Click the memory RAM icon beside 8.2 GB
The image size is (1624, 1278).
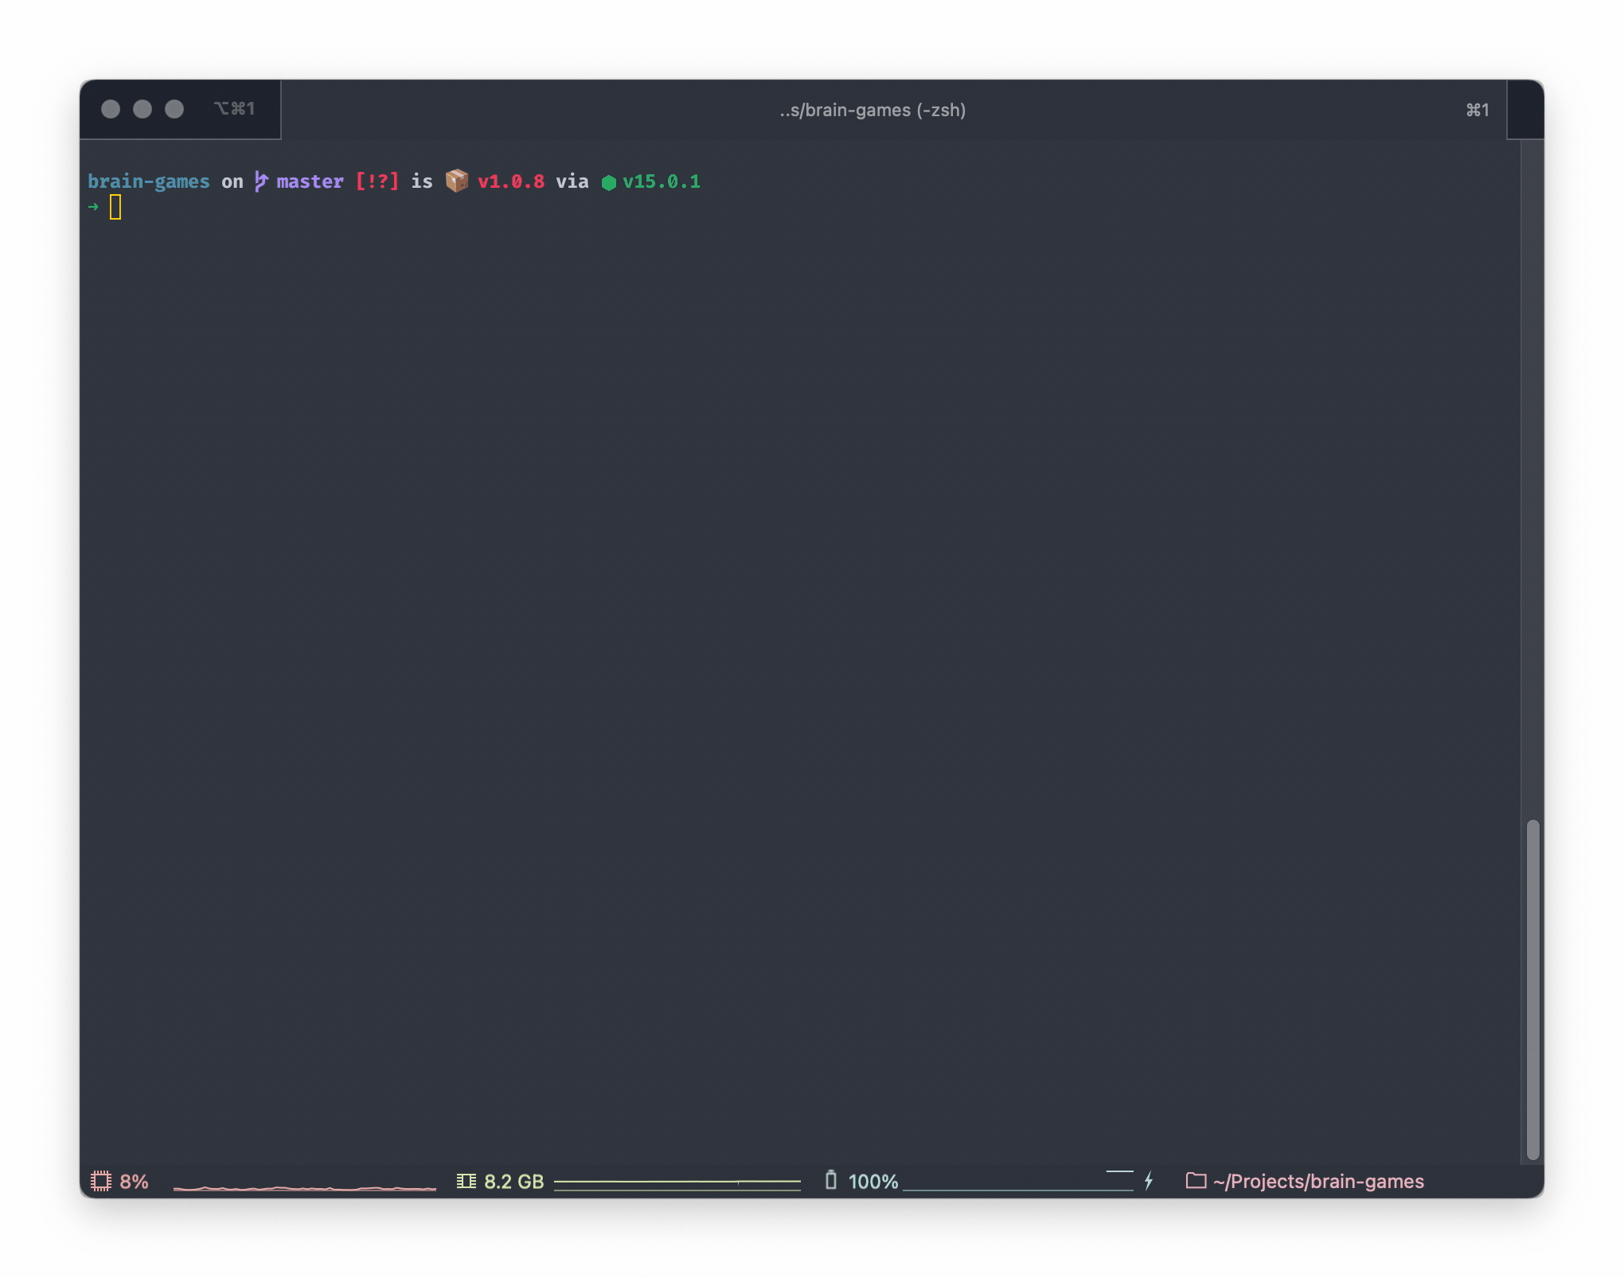467,1181
